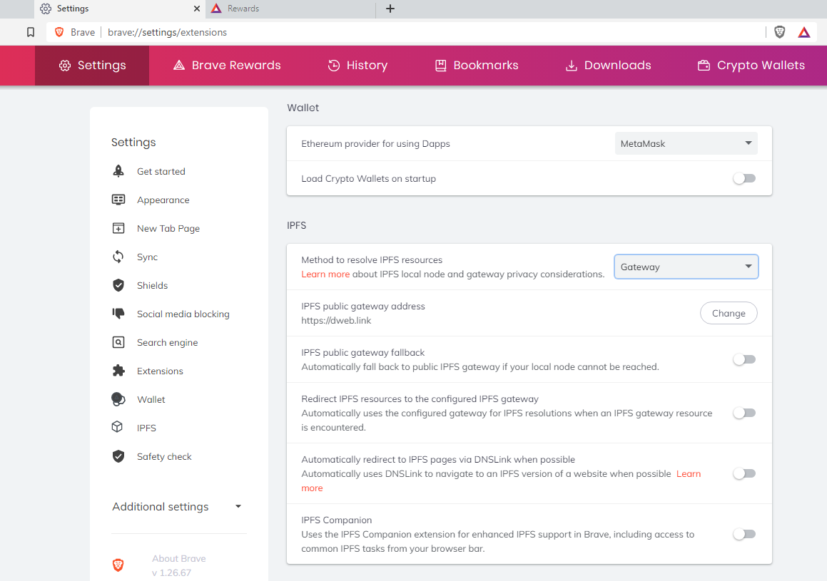Click Learn more link about IPFS local node

click(325, 274)
